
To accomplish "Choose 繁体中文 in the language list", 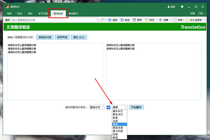I will (119, 115).
